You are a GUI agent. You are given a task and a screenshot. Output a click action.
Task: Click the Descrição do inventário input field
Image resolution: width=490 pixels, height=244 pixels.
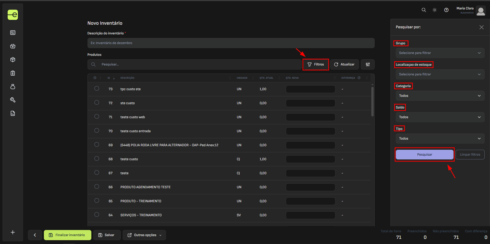pos(231,43)
